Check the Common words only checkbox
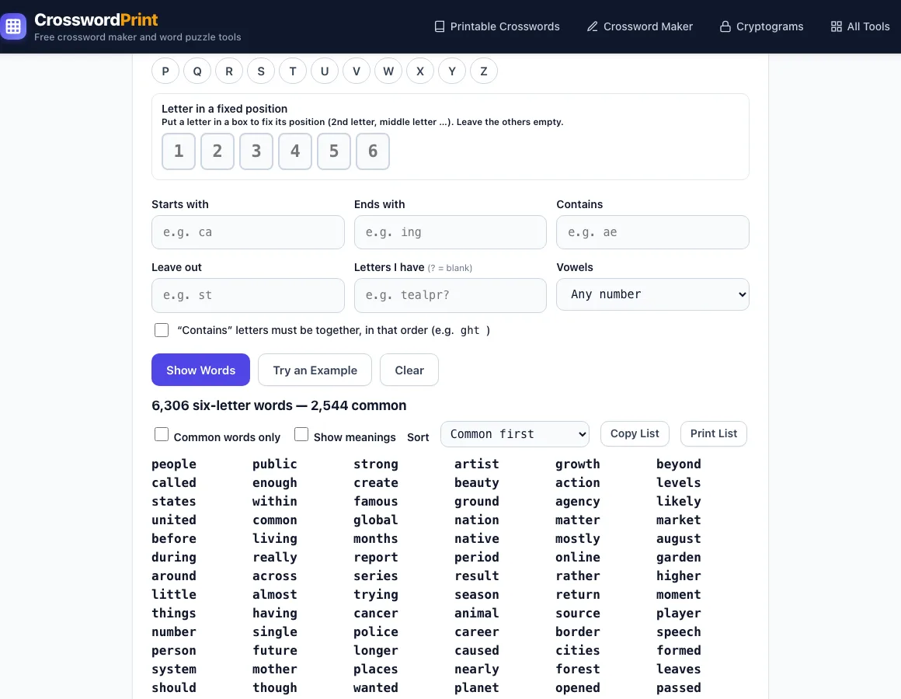 tap(162, 434)
